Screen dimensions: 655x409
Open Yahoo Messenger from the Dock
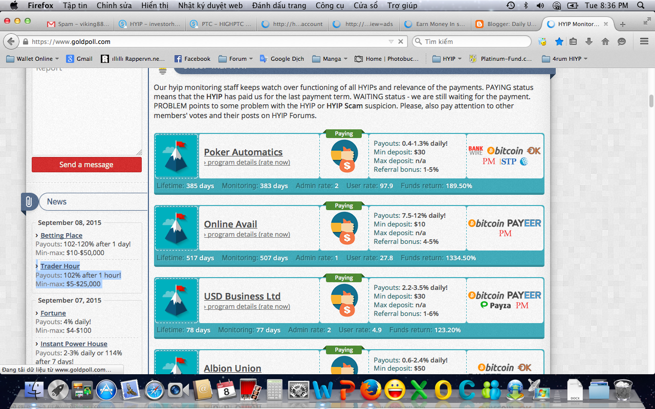point(395,391)
